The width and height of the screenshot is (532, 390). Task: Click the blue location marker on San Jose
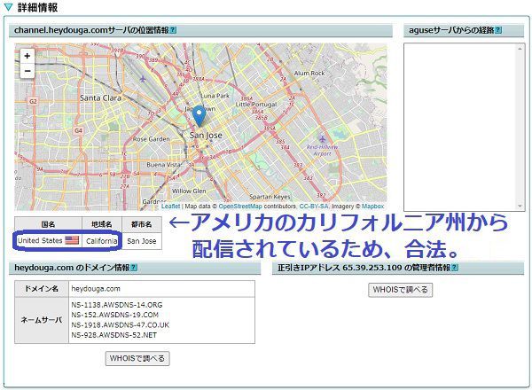(199, 115)
